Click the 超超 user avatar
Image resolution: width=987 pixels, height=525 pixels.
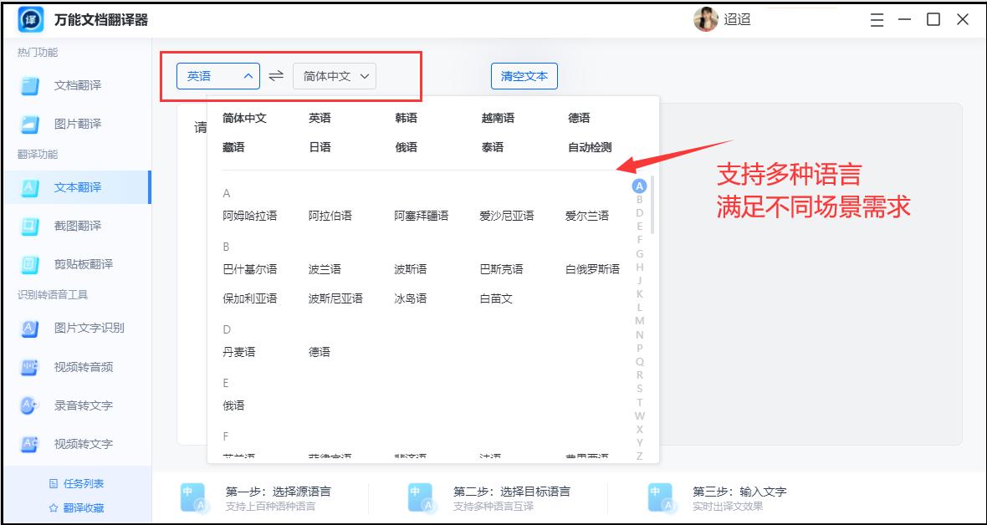[707, 18]
